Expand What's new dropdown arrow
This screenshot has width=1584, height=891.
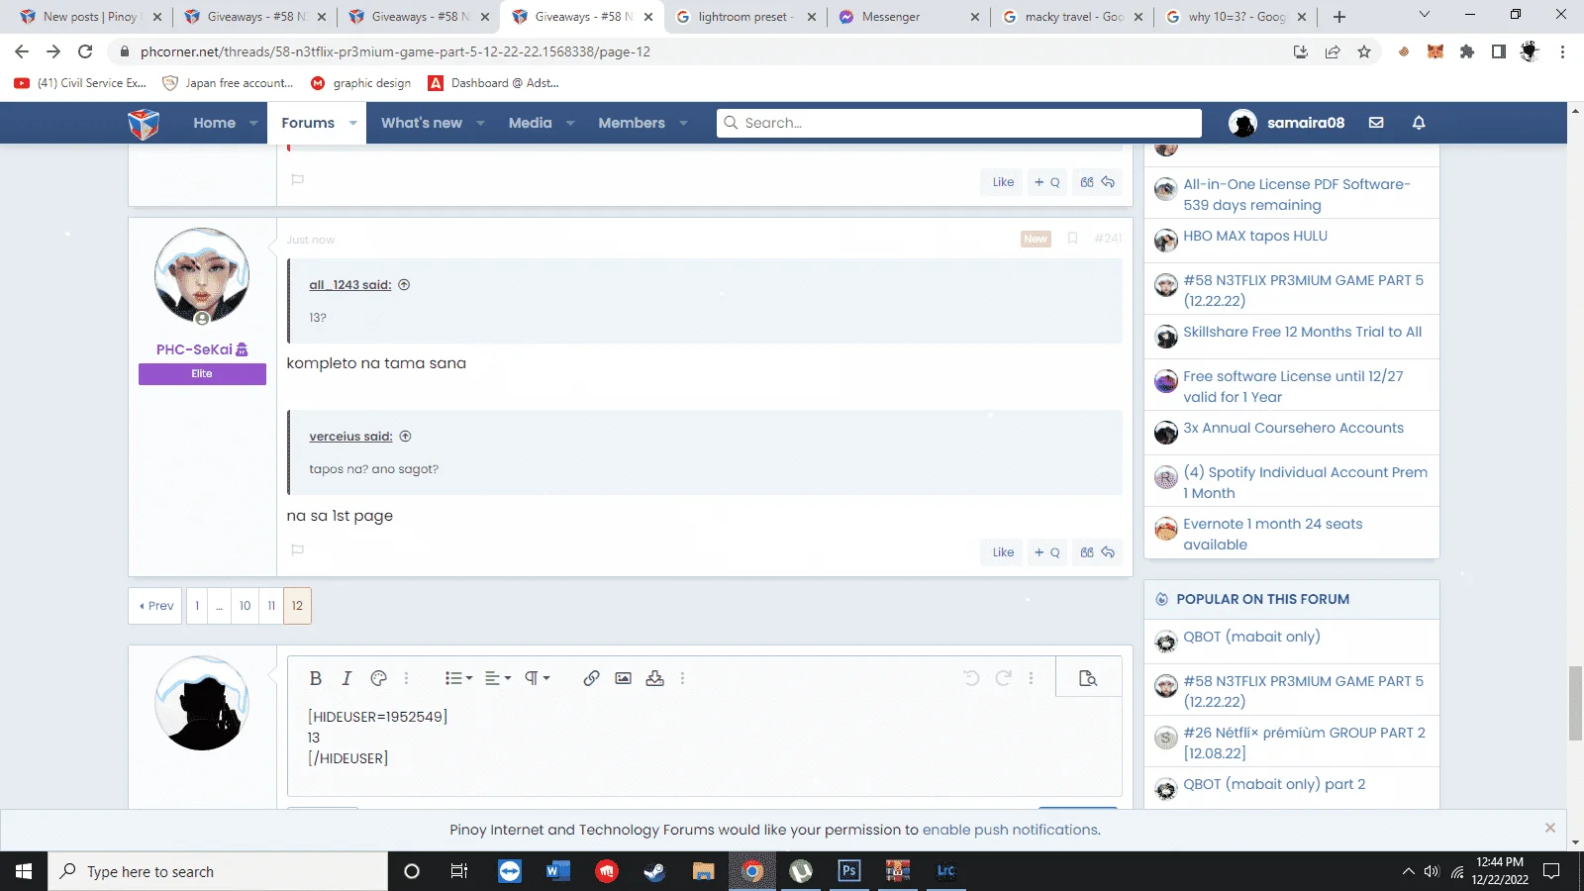[x=480, y=123]
